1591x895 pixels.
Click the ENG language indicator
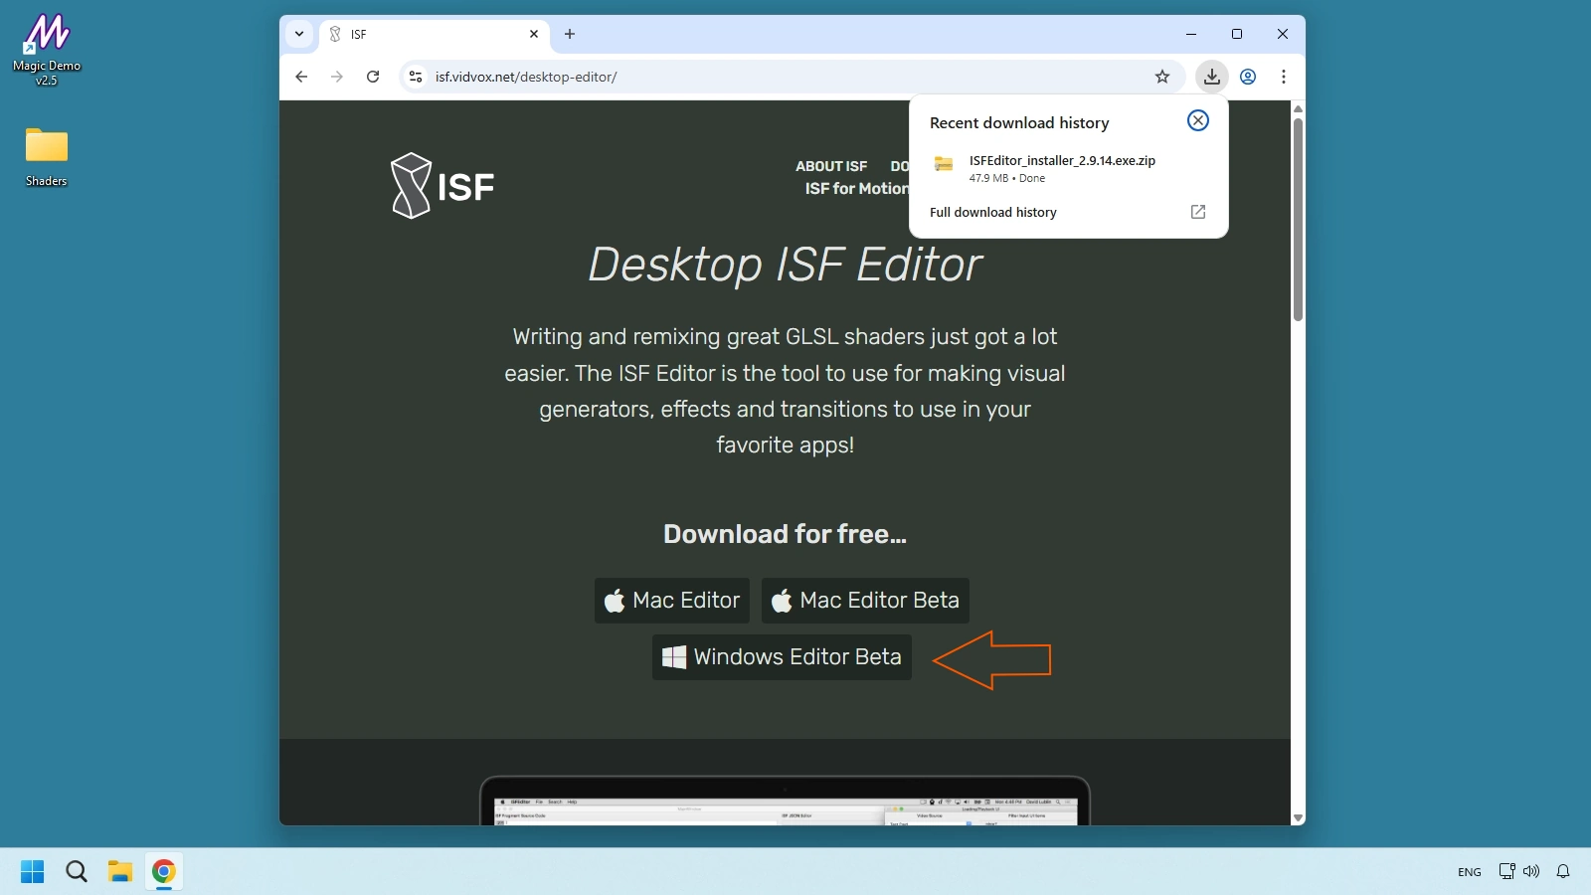click(1470, 872)
